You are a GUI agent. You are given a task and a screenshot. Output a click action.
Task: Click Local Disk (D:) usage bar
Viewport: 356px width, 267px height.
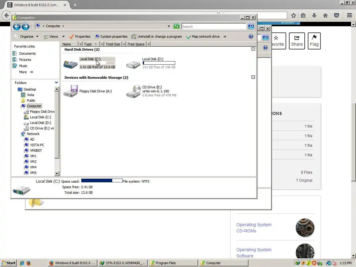[159, 63]
